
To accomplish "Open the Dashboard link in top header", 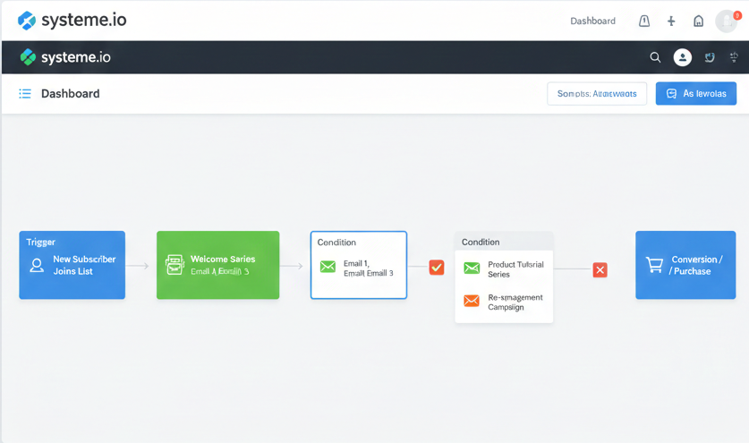I will (592, 21).
